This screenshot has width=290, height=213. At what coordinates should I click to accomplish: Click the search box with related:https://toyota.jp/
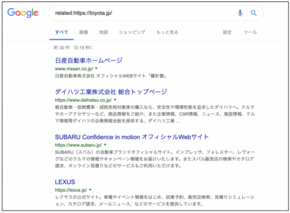point(156,13)
